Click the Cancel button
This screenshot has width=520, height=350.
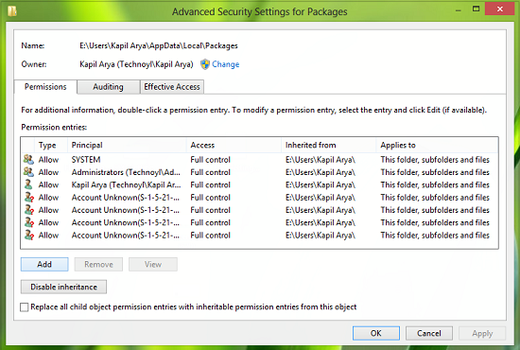(x=429, y=333)
